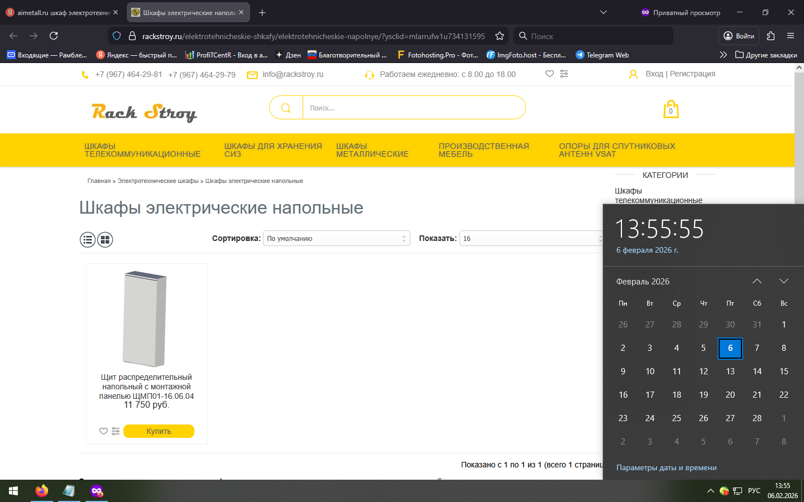The height and width of the screenshot is (502, 804).
Task: Open the ProfiTCentR bookmark
Action: coord(227,55)
